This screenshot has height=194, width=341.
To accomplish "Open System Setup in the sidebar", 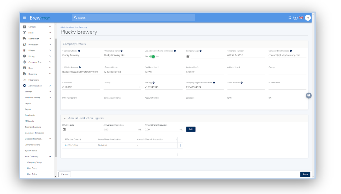I will pos(31,151).
